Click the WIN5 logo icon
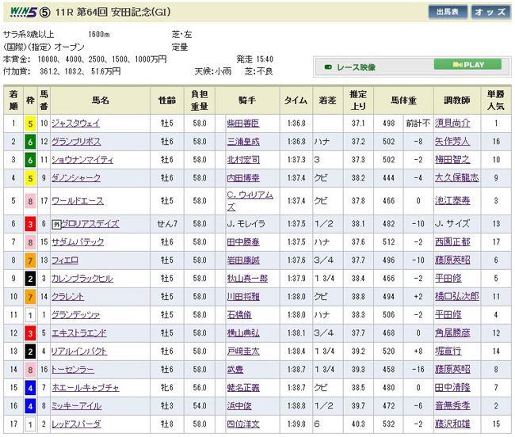The height and width of the screenshot is (437, 515). click(x=19, y=13)
